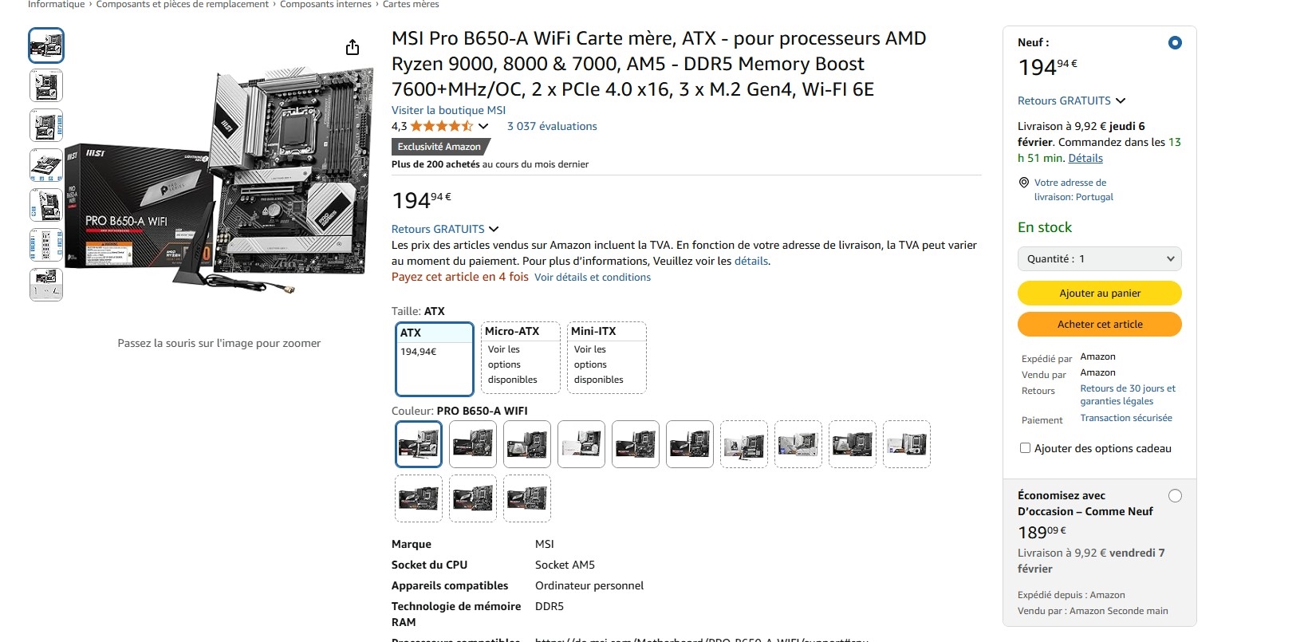Show the last product thumbnail in gallery
This screenshot has width=1304, height=642.
(46, 285)
